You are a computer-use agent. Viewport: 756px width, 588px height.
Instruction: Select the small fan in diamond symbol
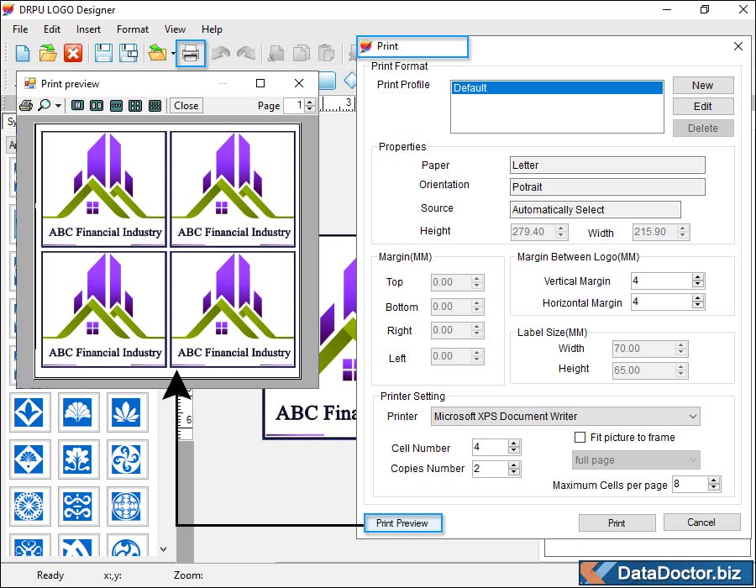pos(29,459)
